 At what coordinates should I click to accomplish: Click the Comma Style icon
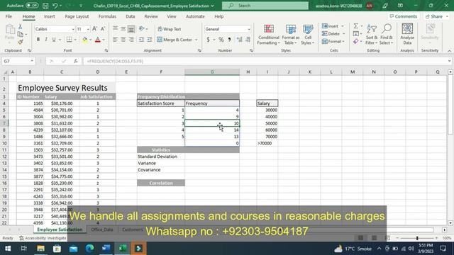[x=229, y=40]
